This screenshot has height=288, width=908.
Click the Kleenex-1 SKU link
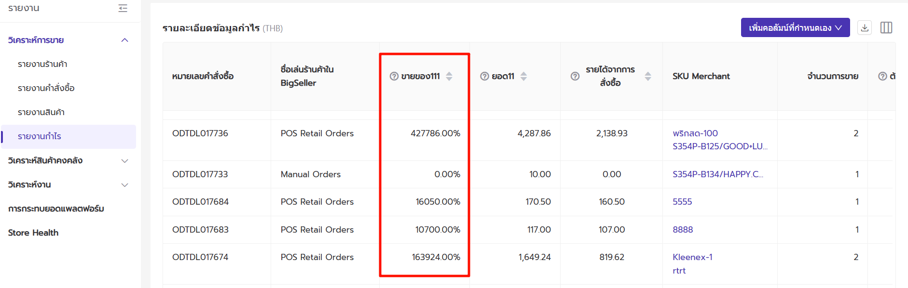(x=692, y=257)
